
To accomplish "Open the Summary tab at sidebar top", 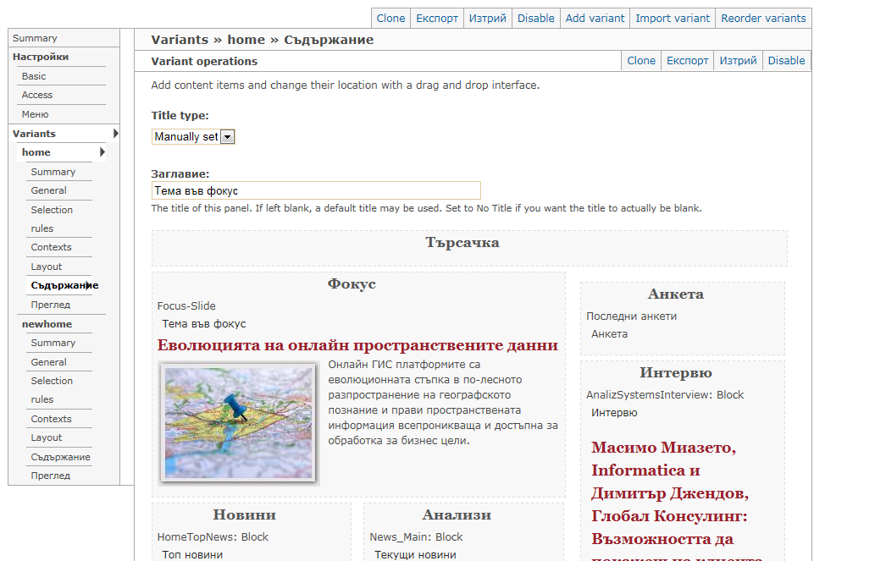I will coord(36,38).
